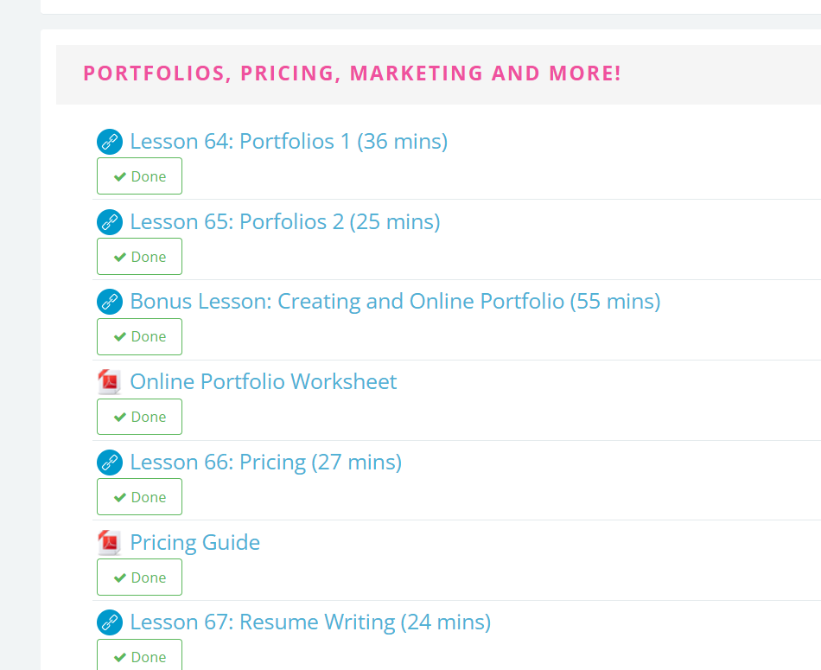Open the Online Portfolio Worksheet document
The height and width of the screenshot is (670, 821).
264,382
